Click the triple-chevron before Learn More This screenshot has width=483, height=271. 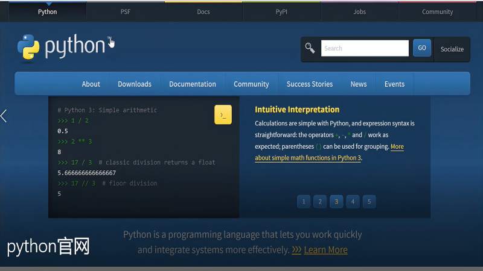296,250
